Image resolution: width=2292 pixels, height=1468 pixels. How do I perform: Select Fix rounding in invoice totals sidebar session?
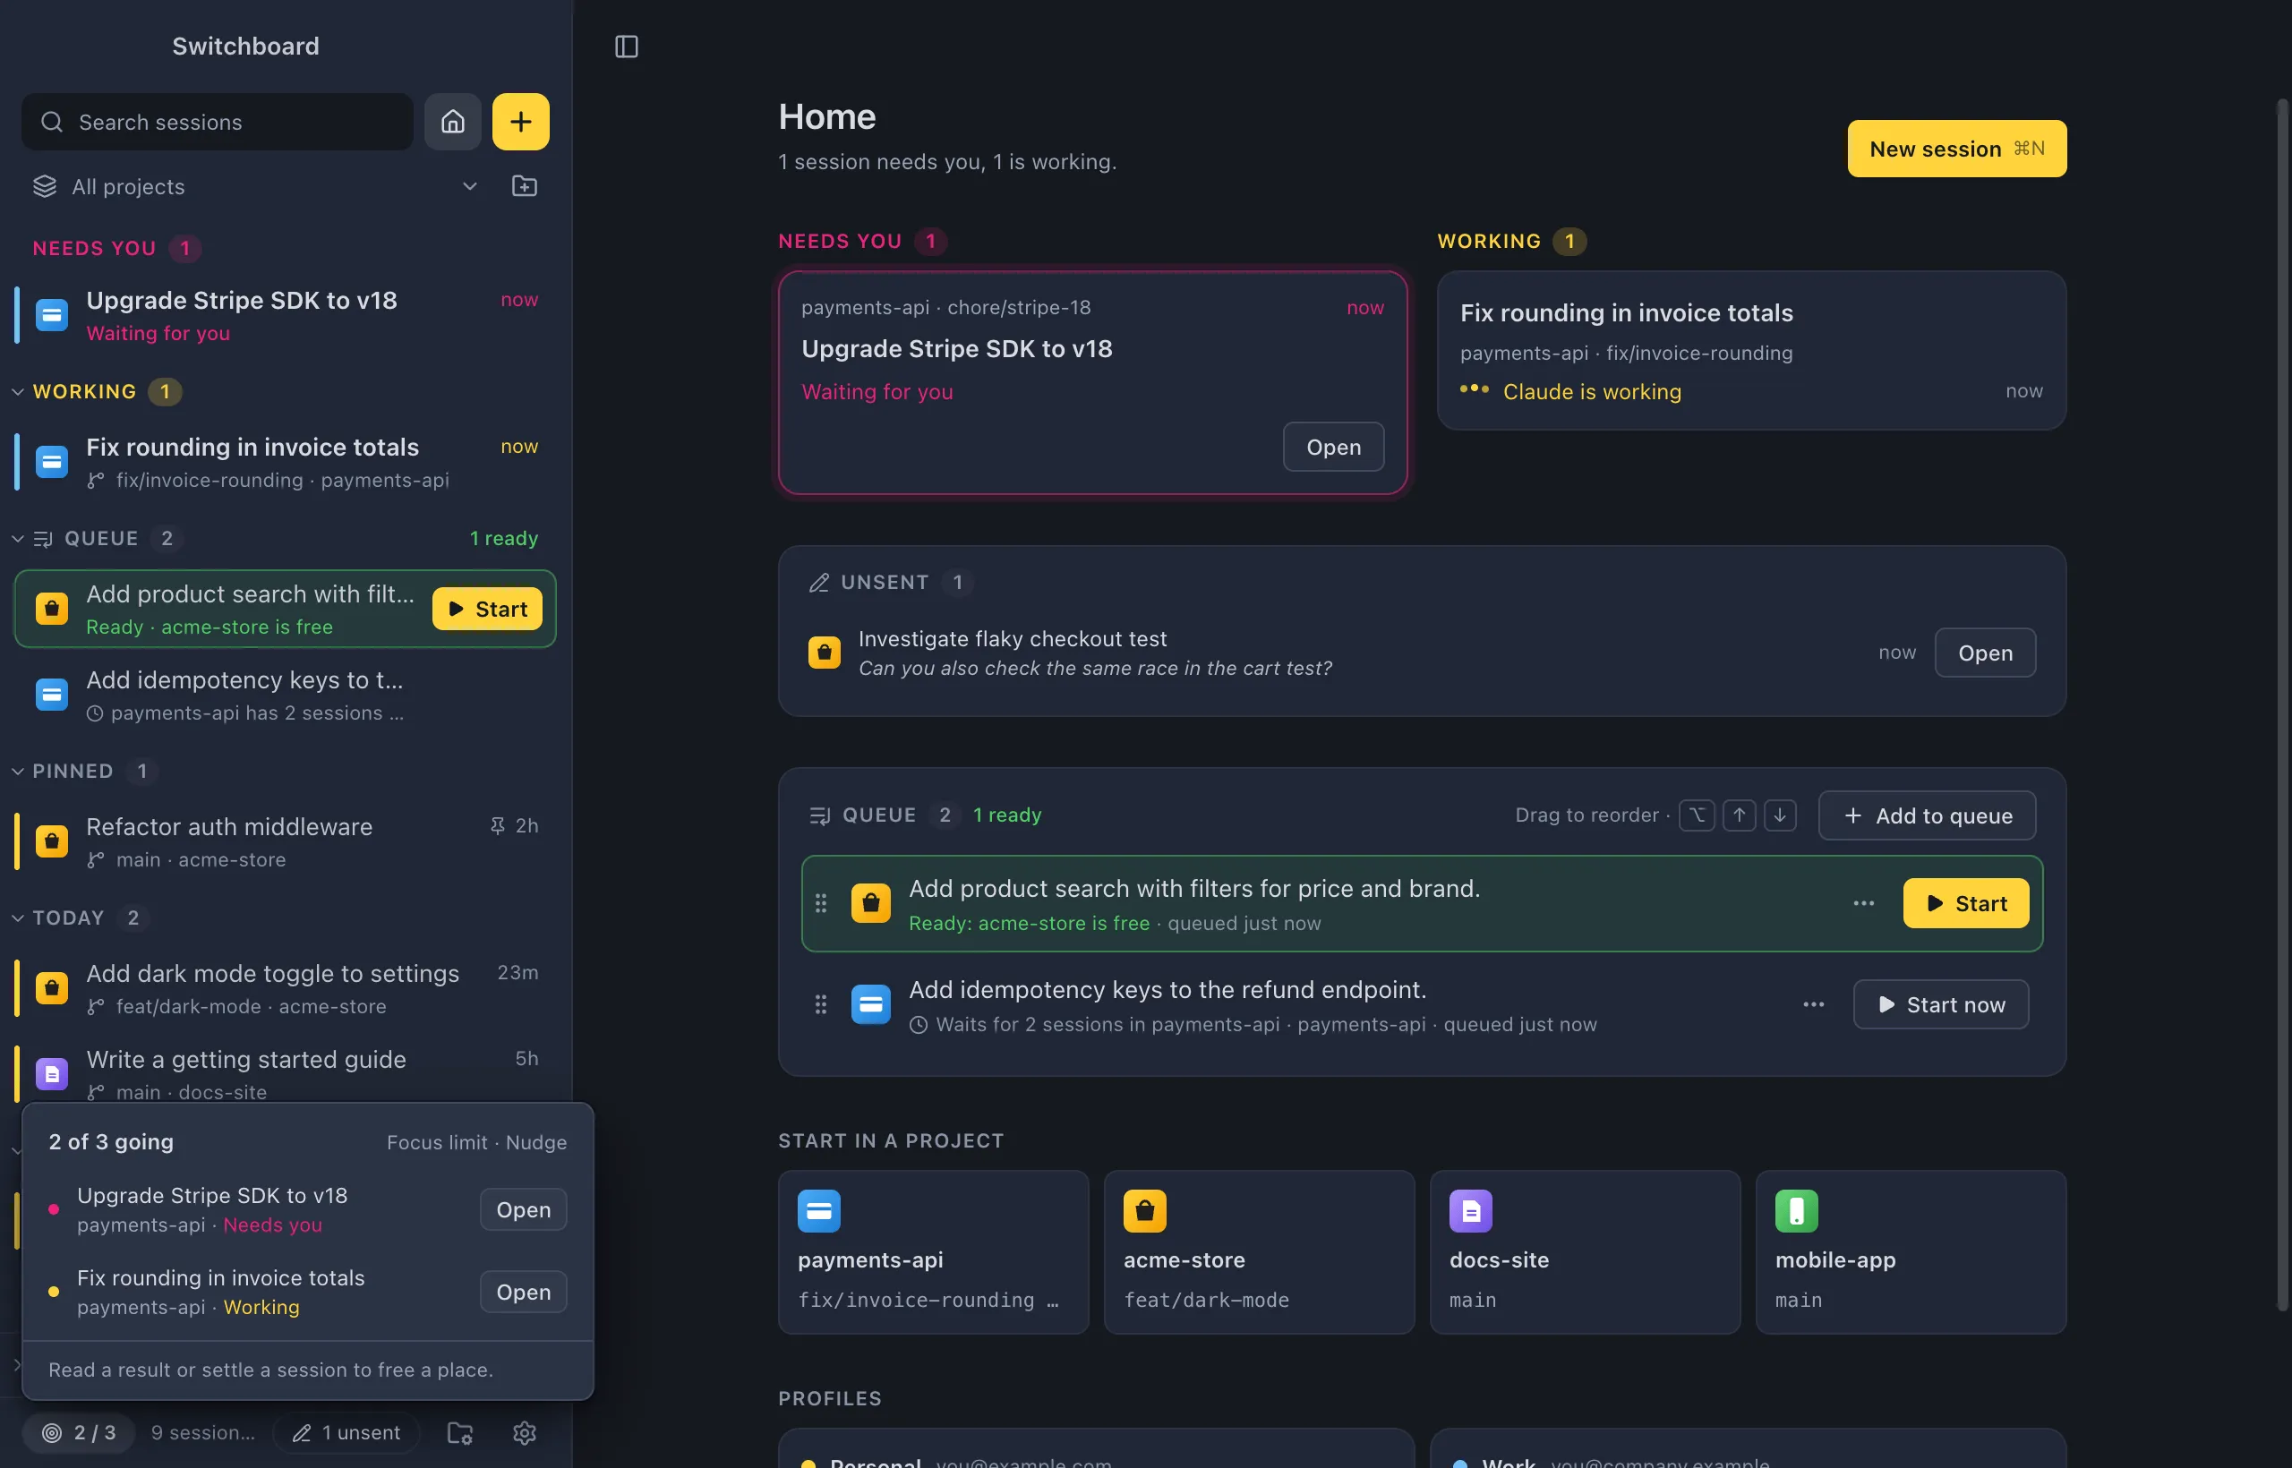tap(285, 461)
